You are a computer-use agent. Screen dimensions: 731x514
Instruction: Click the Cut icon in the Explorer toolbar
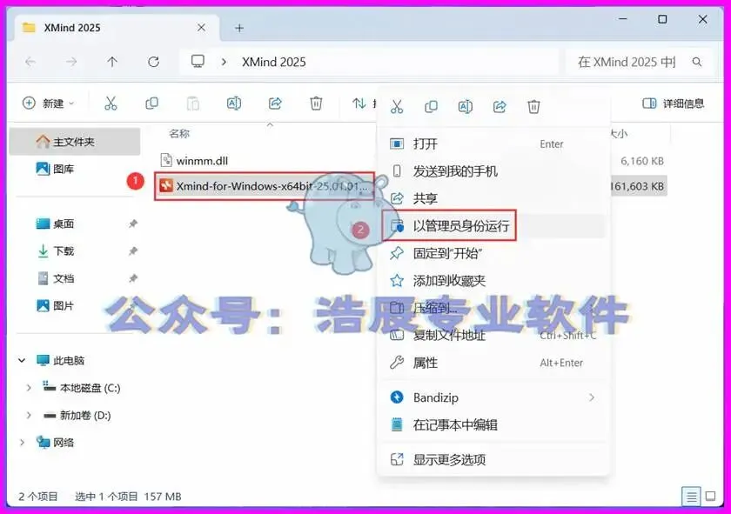(x=111, y=103)
